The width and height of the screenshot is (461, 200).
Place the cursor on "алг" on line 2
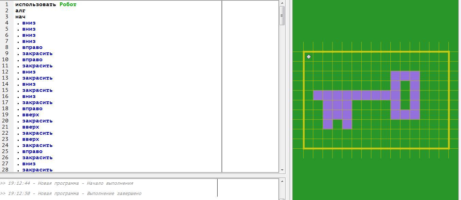[x=20, y=11]
